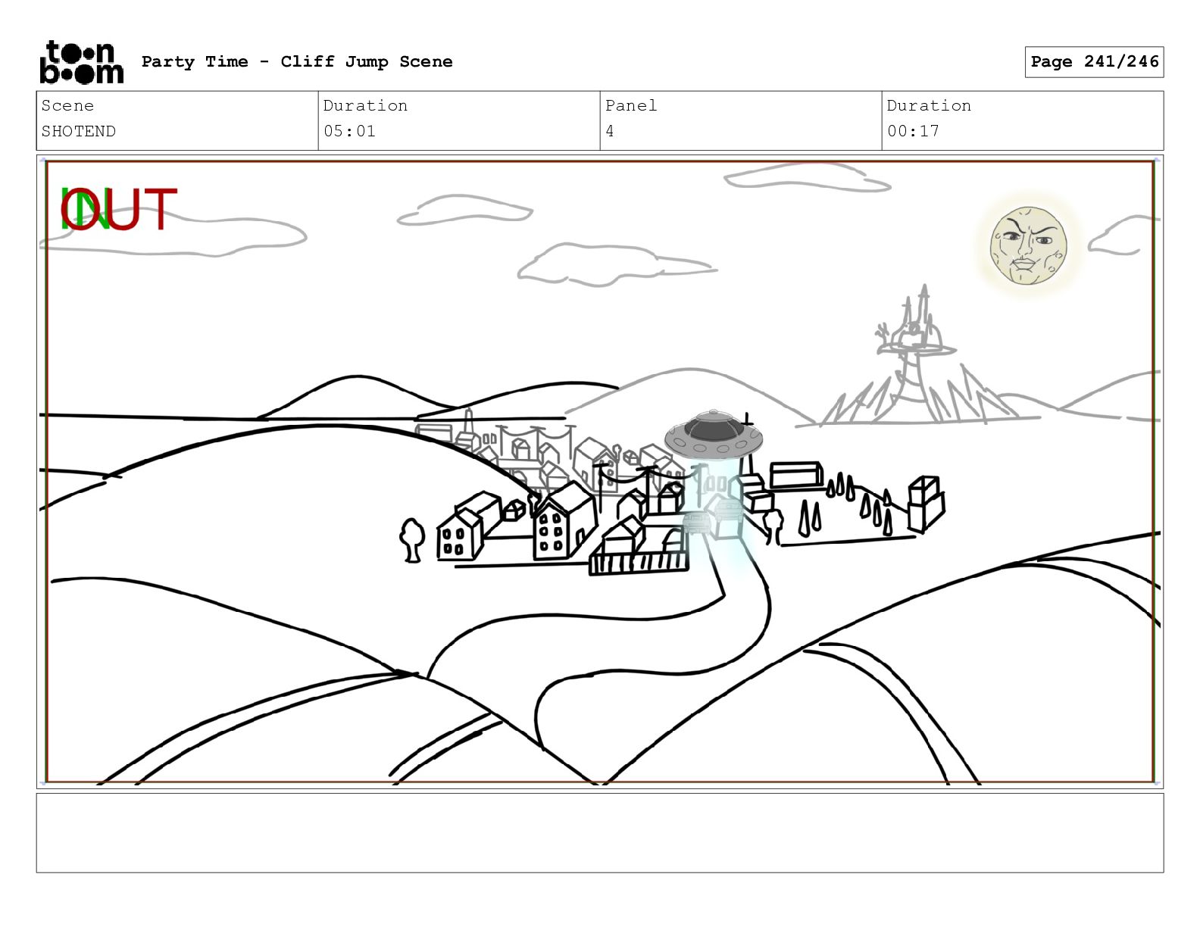Click the red 'OUT' camera label

tap(119, 210)
